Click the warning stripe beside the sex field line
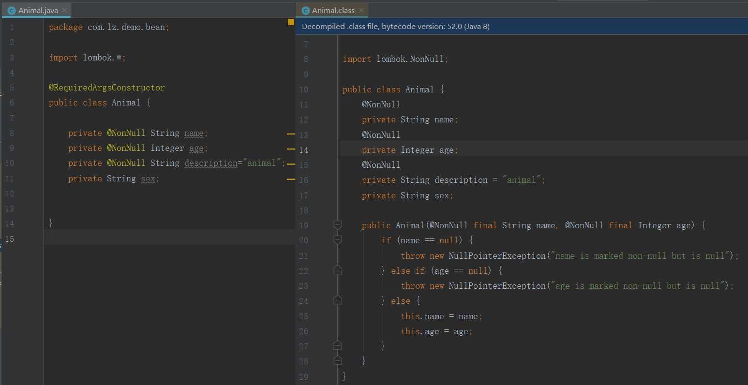Screen dimensions: 748x385 [291, 179]
